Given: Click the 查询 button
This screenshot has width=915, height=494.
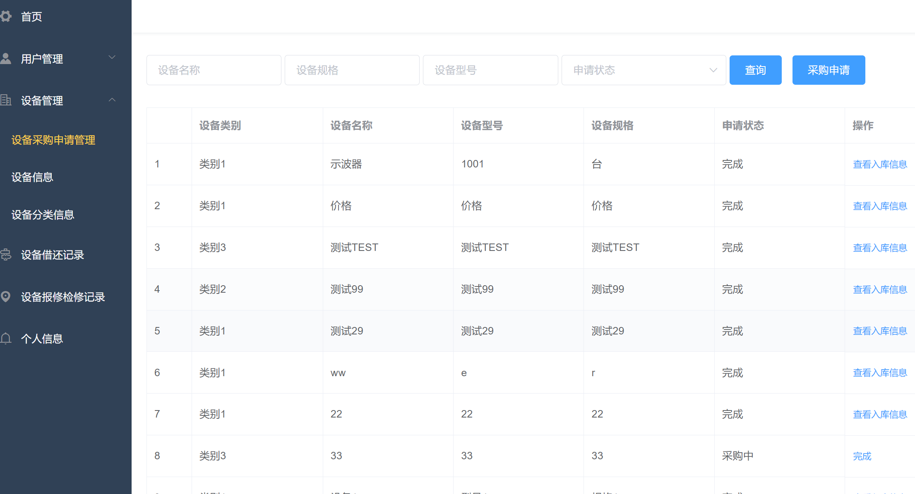Looking at the screenshot, I should point(755,70).
